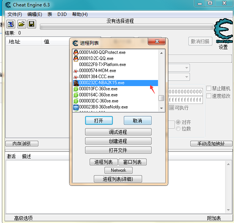This screenshot has height=223, width=234.
Task: Select 000010FC-360se.exe process row
Action: click(x=115, y=89)
